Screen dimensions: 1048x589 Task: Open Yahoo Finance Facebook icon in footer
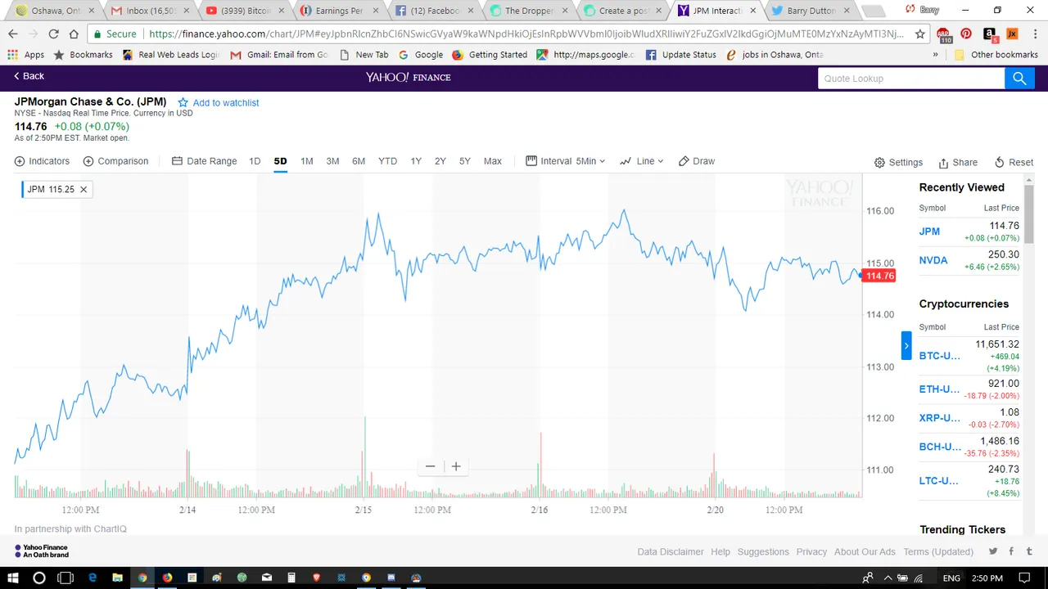point(1011,551)
